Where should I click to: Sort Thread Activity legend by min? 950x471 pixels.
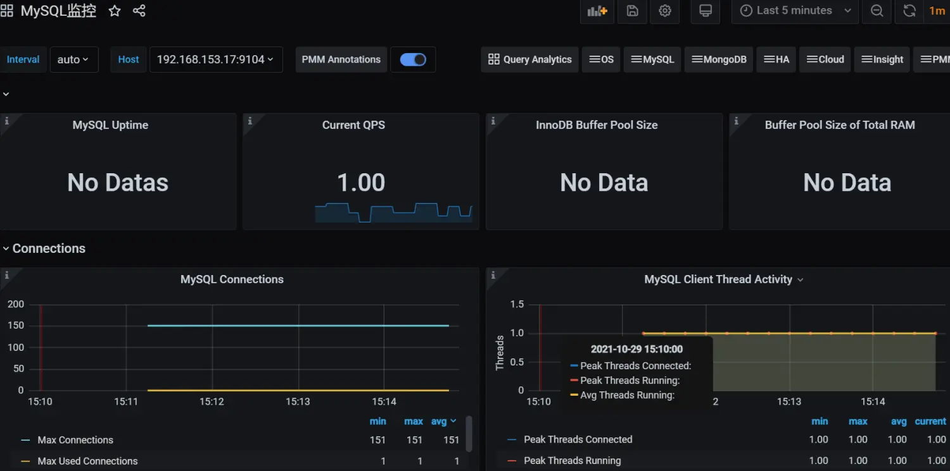820,421
